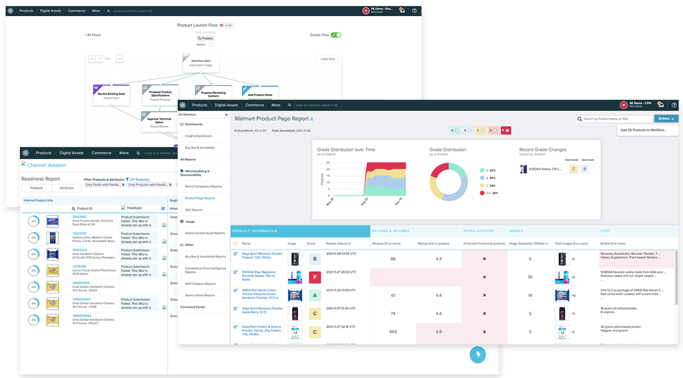Image resolution: width=683 pixels, height=378 pixels.
Task: Click the help icon in Product Launch Flow window
Action: tap(414, 11)
